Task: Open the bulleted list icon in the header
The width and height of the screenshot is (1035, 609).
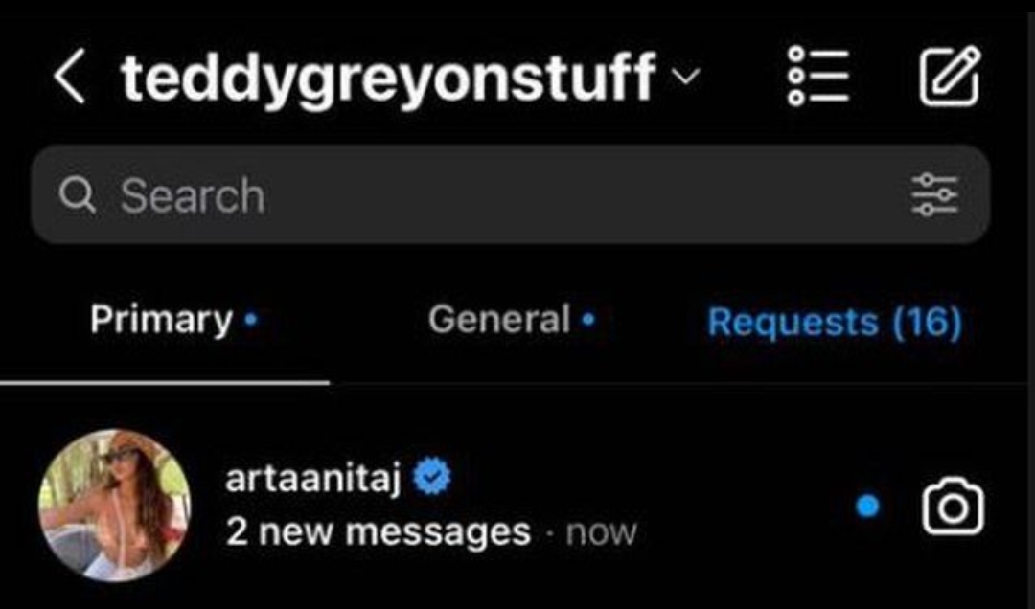Action: pos(817,76)
